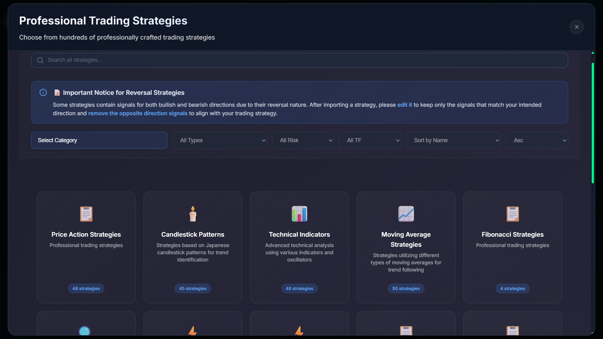Close the Professional Trading Strategies dialog
This screenshot has height=339, width=603.
click(x=577, y=27)
